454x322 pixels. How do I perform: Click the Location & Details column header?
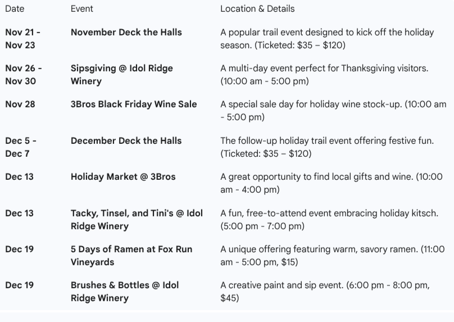[x=257, y=8]
